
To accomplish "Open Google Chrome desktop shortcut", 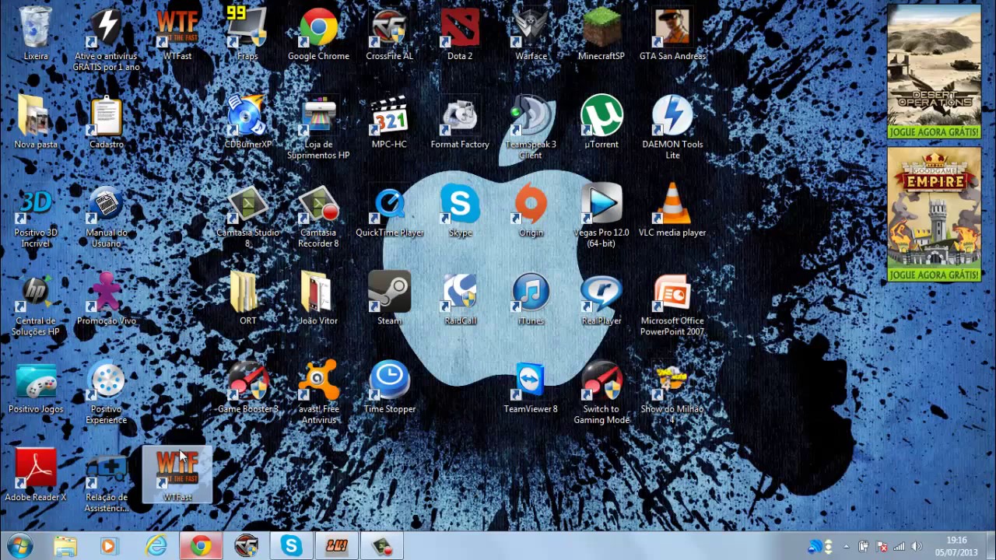I will [318, 33].
